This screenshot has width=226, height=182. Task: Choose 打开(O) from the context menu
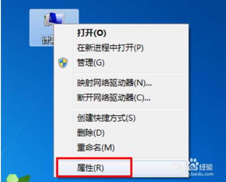click(92, 33)
